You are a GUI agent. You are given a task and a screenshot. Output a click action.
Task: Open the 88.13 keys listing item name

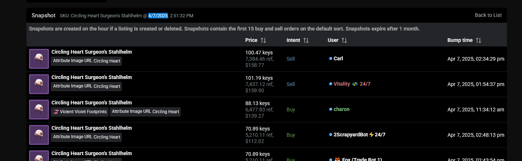(92, 103)
